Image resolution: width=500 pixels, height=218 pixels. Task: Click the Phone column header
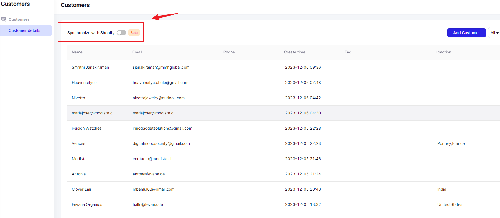tap(229, 52)
